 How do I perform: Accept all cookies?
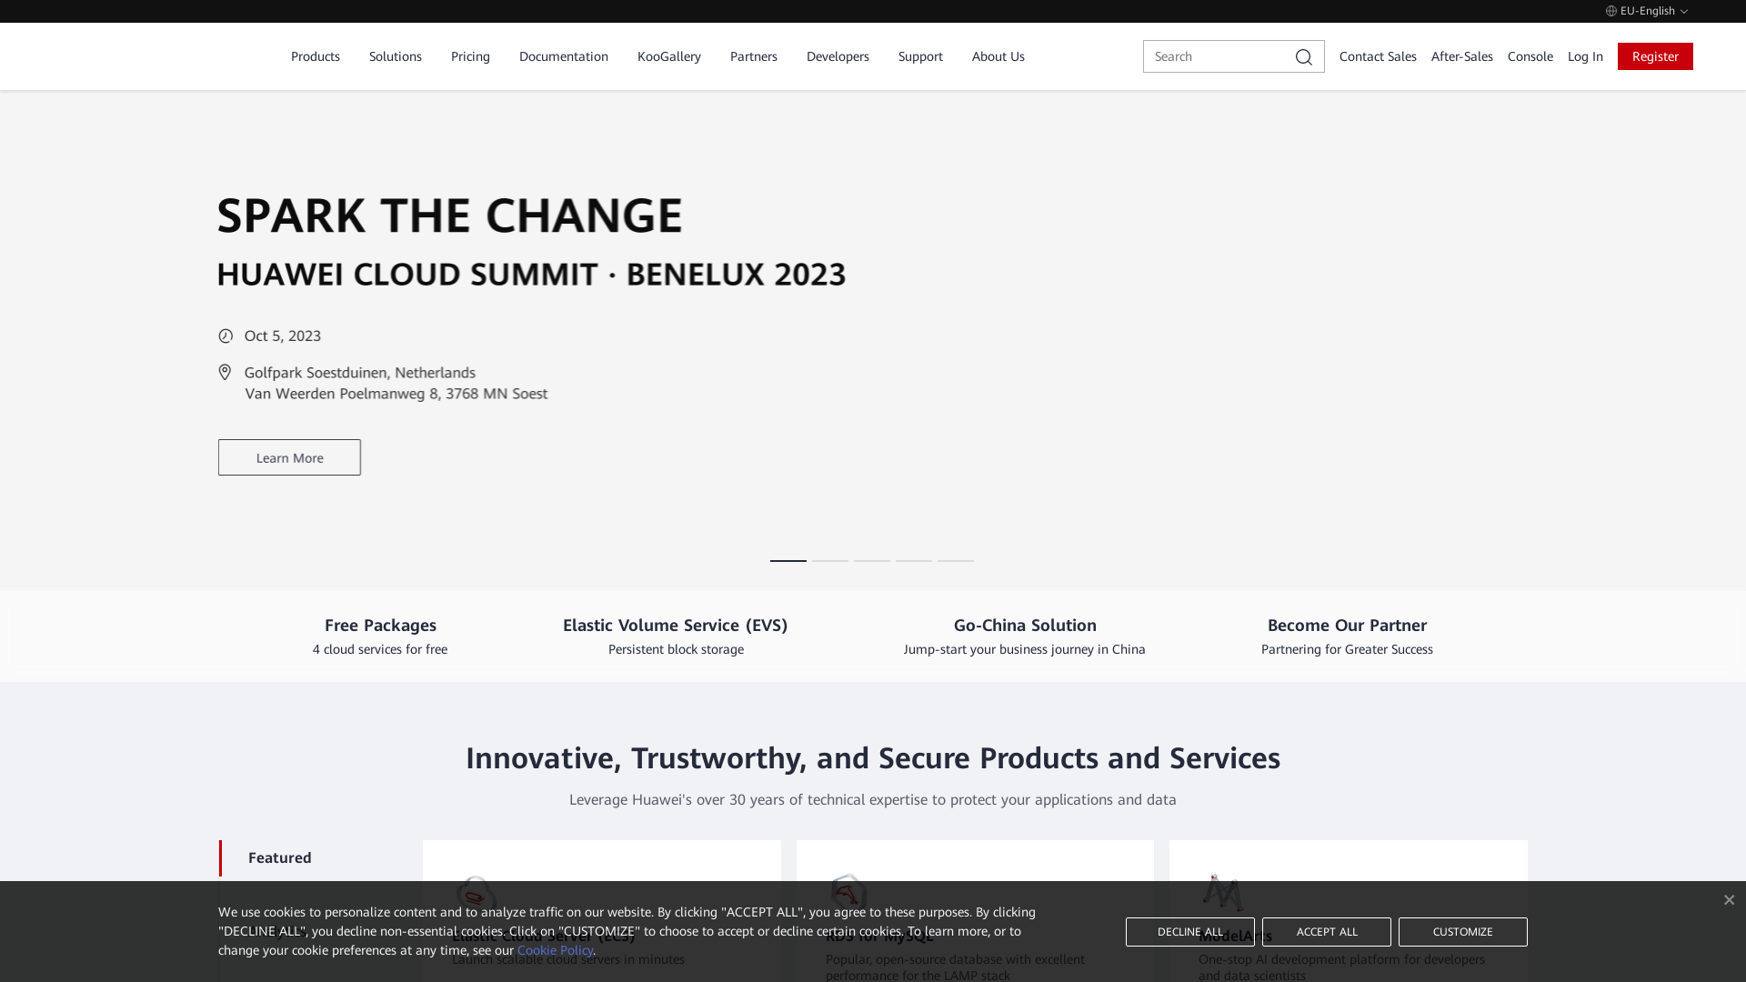[x=1326, y=931]
